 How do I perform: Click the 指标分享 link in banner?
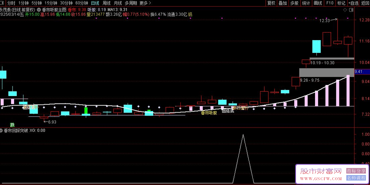click(x=356, y=171)
